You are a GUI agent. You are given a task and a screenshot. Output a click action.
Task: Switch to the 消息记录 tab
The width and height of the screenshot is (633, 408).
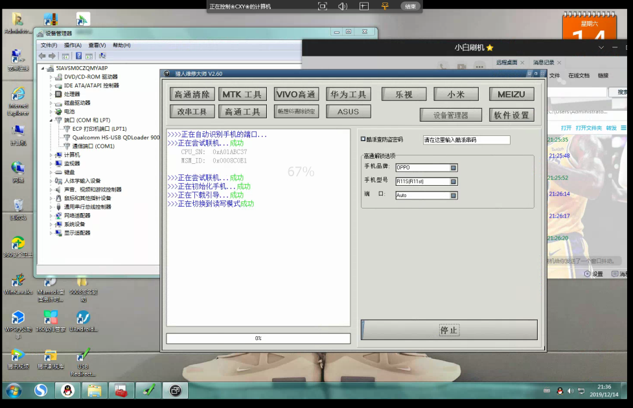click(544, 63)
